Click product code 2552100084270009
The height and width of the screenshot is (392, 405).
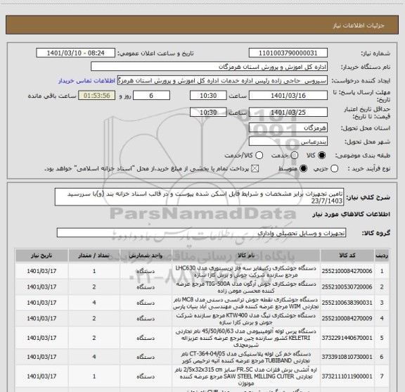pyautogui.click(x=347, y=318)
